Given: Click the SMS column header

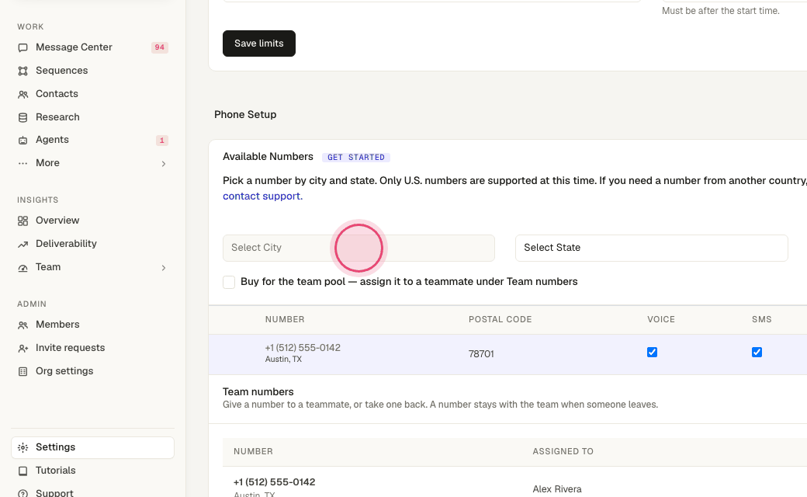Looking at the screenshot, I should pyautogui.click(x=762, y=319).
